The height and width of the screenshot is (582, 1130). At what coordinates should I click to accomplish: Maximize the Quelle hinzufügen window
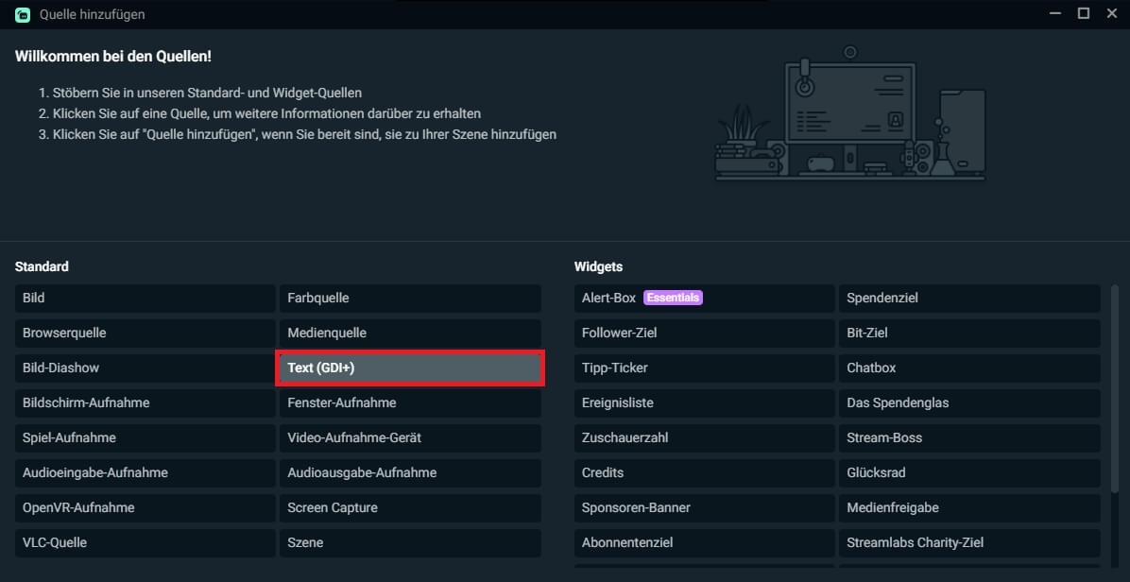1084,13
